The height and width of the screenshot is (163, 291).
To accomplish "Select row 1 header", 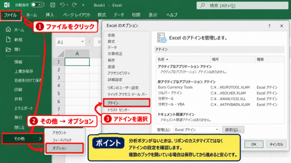I will pos(59,62).
